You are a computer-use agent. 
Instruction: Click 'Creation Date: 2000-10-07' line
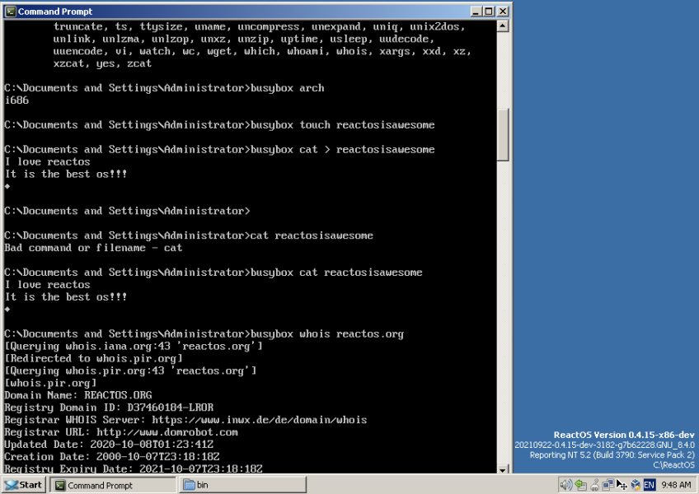(x=112, y=457)
